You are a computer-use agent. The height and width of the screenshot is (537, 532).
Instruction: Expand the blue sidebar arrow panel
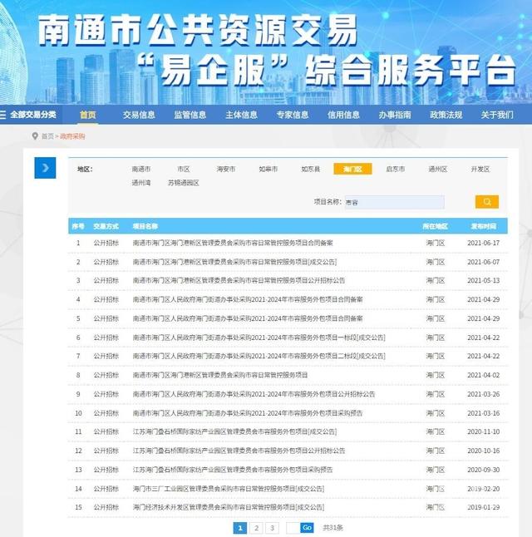click(x=45, y=168)
